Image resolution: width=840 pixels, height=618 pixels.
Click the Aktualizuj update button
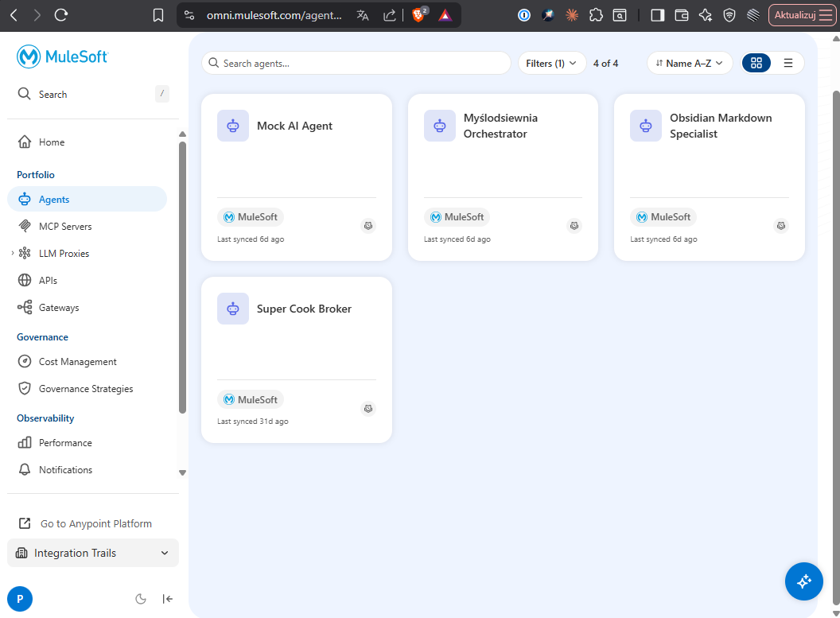tap(802, 15)
